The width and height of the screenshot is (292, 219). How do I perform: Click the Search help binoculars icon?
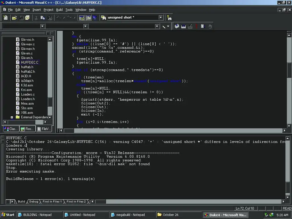click(x=169, y=18)
